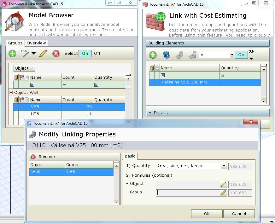Add a new group in Model Browser
The width and height of the screenshot is (275, 223).
tap(12, 54)
